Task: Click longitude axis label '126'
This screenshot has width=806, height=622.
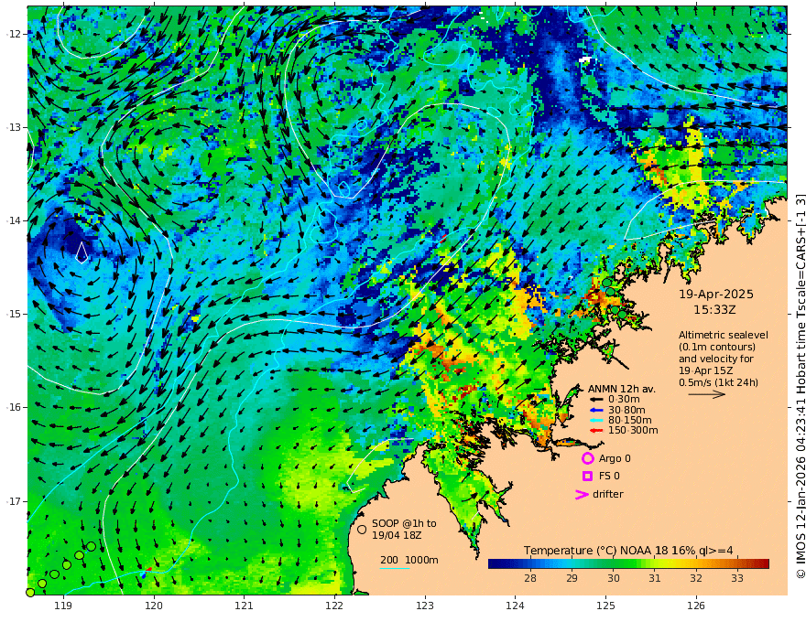Action: pyautogui.click(x=696, y=606)
